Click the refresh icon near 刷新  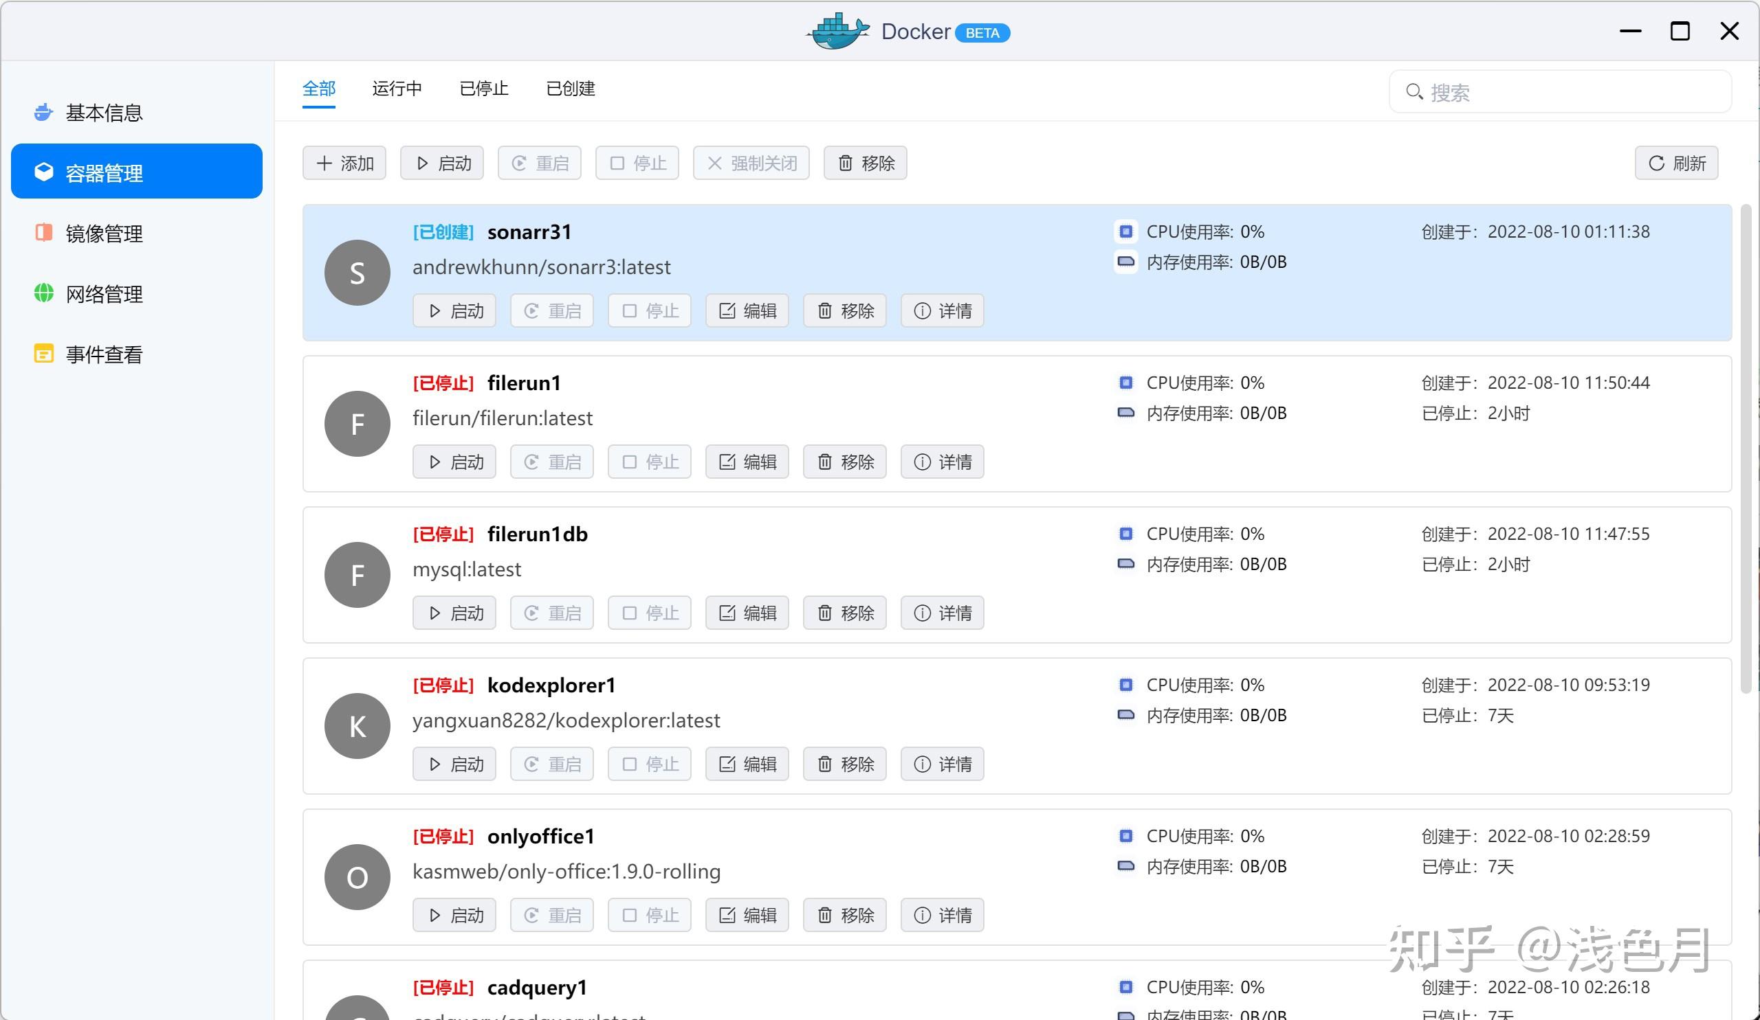[x=1658, y=163]
